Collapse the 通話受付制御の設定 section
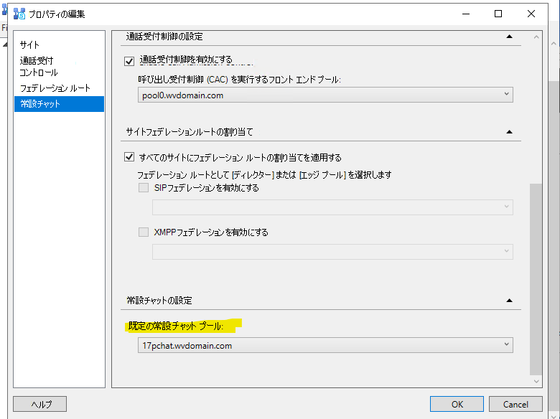560x419 pixels. (x=510, y=36)
